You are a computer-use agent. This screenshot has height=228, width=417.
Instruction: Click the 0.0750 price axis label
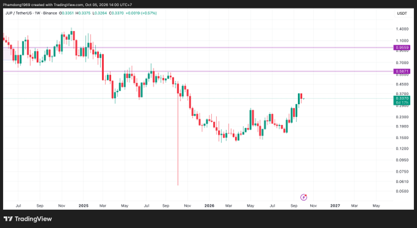coord(402,172)
